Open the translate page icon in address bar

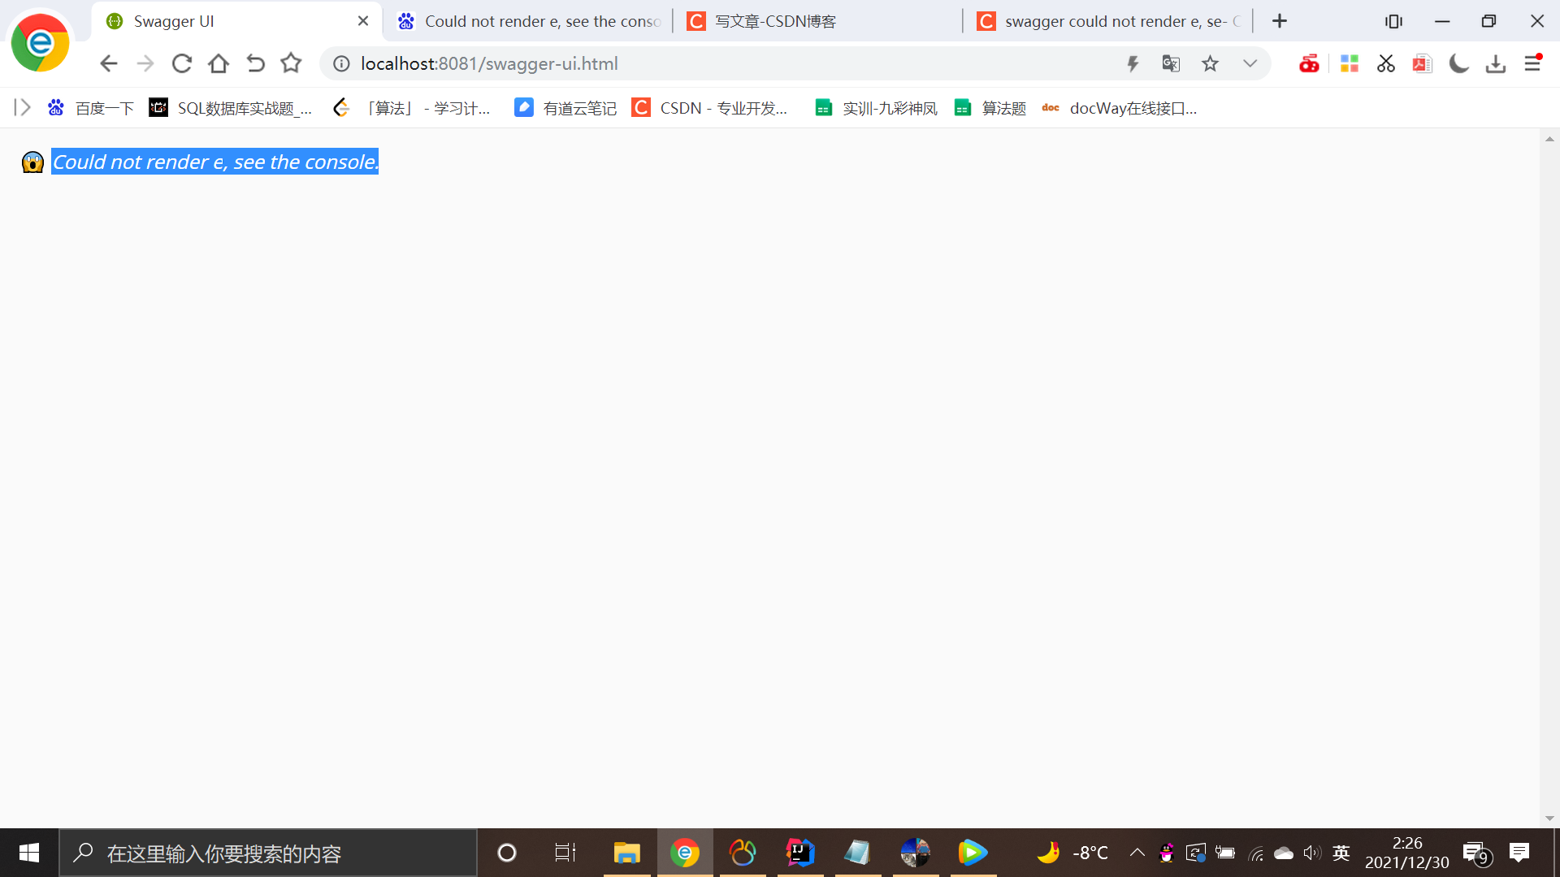click(x=1171, y=63)
